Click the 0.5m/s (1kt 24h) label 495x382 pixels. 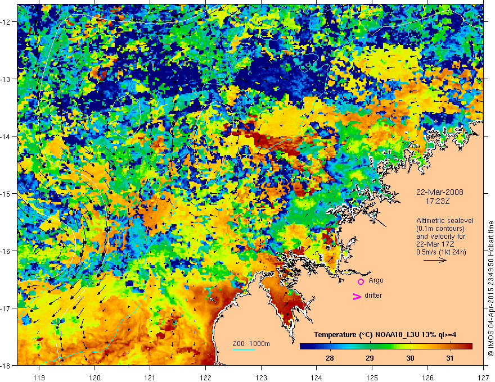pos(441,252)
